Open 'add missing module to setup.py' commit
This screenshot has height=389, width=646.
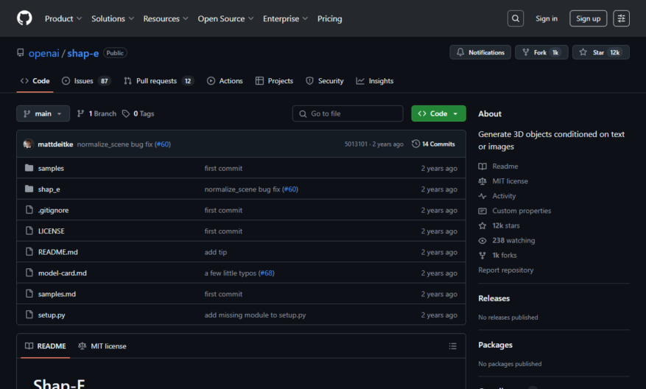pos(255,315)
